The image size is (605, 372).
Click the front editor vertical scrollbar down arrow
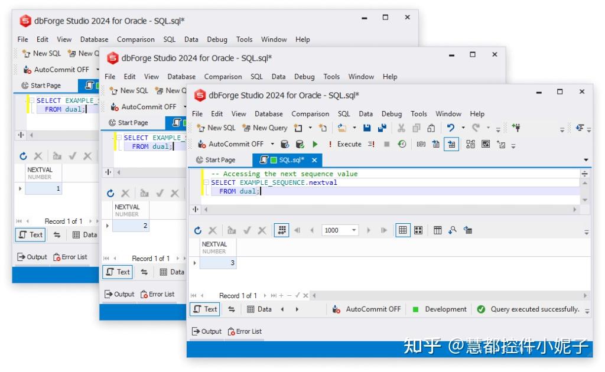[585, 200]
